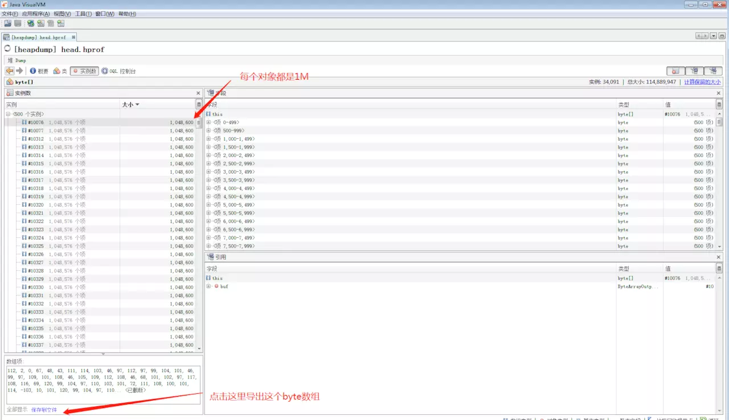
Task: Go forward with the right arrow
Action: coord(19,71)
